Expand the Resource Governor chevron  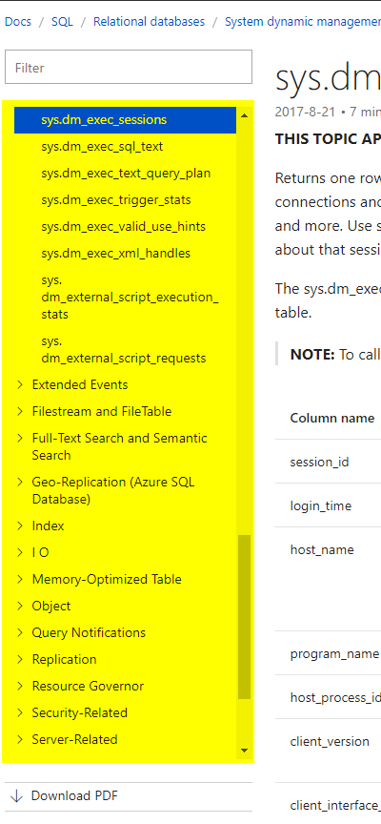point(20,687)
